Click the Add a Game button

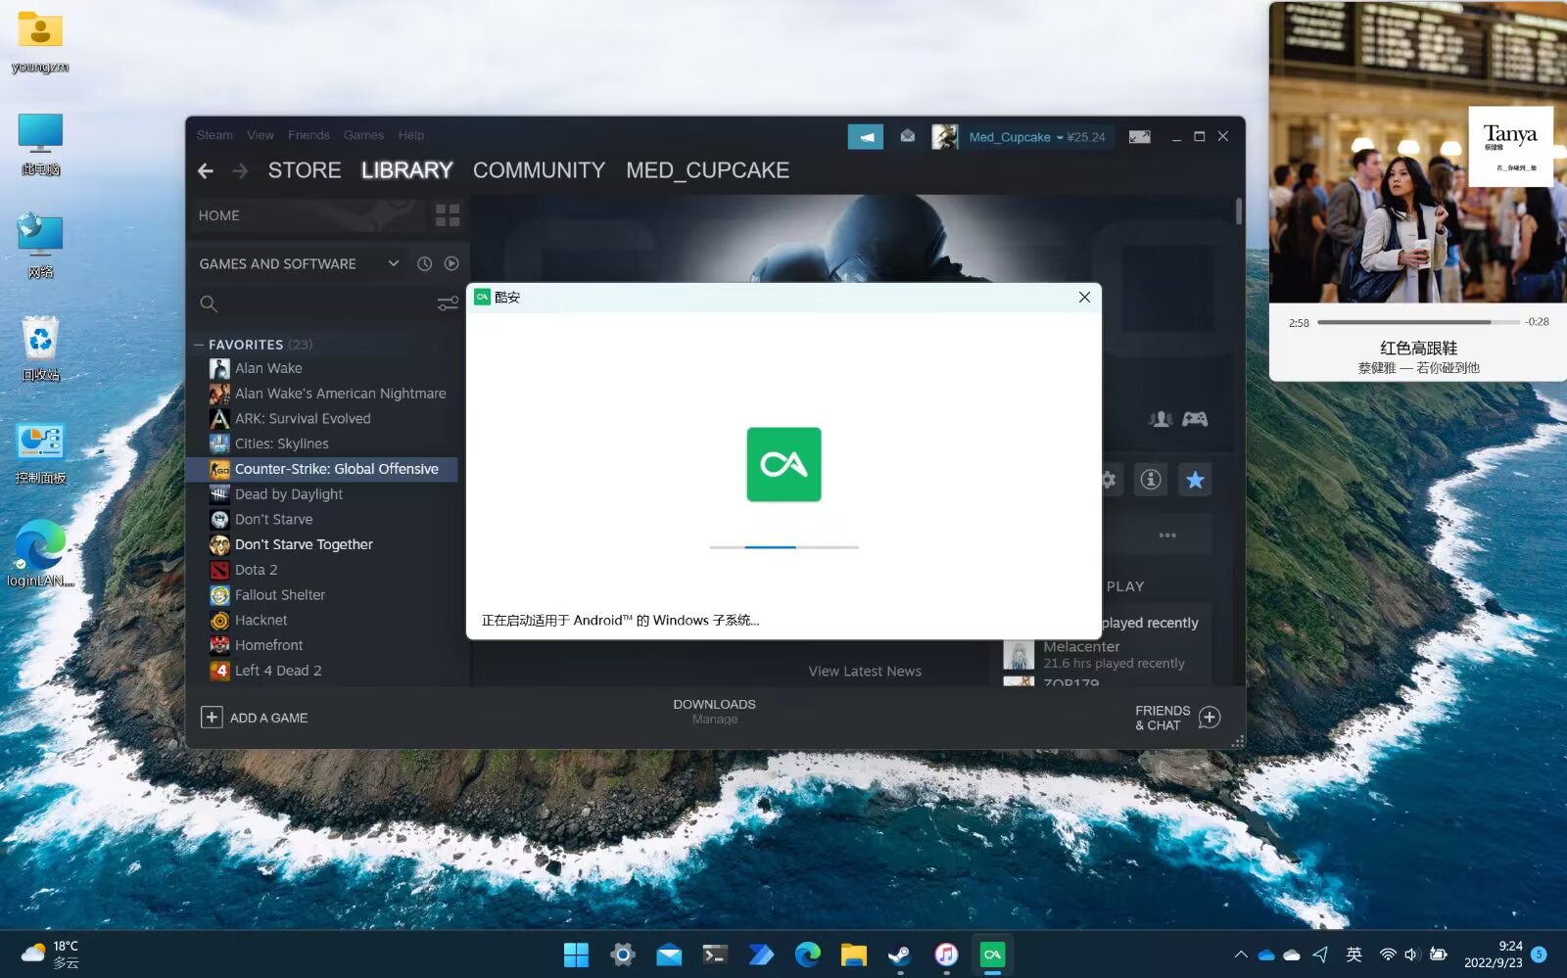255,718
